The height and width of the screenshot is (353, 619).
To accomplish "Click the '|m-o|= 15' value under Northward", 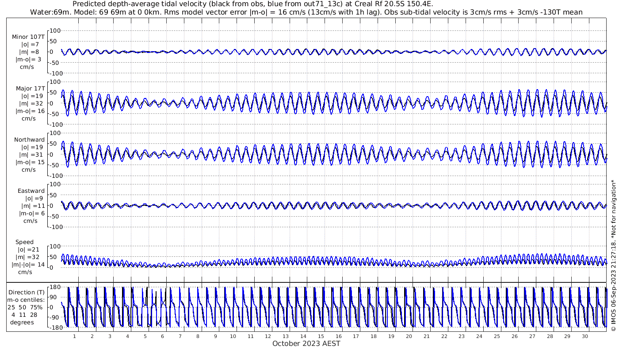I will tap(30, 162).
